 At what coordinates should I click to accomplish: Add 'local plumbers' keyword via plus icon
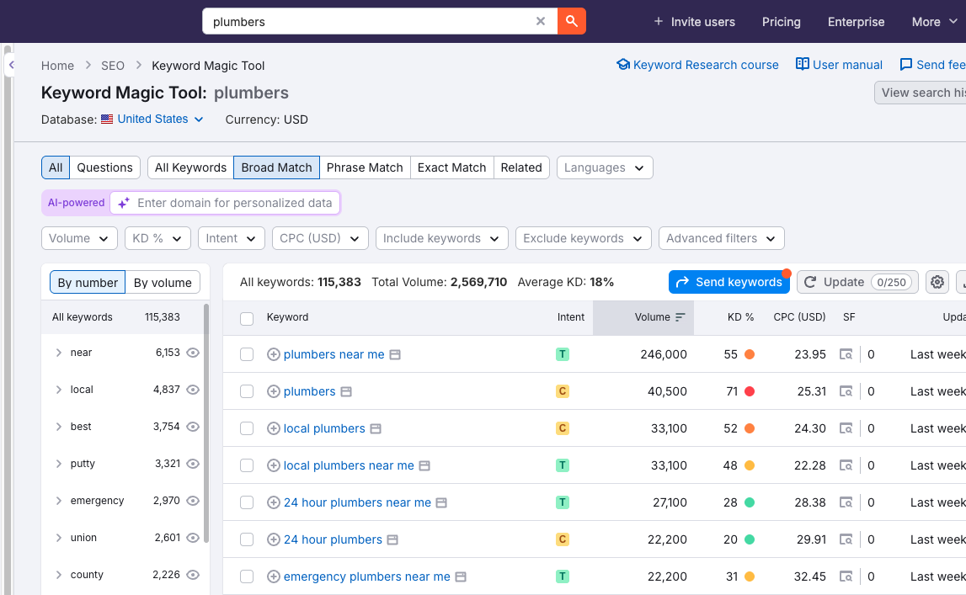[274, 428]
